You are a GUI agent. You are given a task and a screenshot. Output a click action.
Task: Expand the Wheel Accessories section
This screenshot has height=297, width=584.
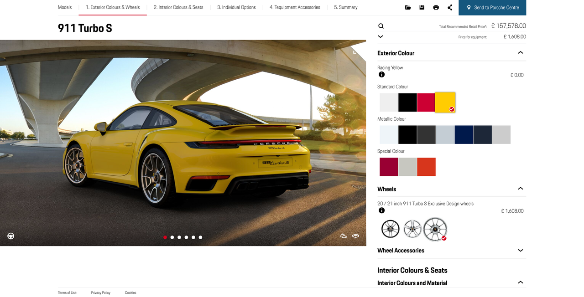click(520, 250)
